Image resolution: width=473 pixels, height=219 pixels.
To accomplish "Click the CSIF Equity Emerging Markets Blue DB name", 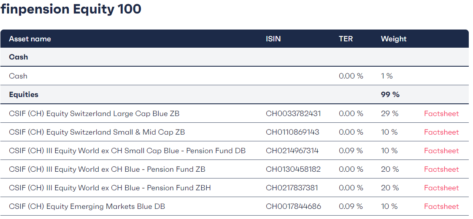I will 87,207.
